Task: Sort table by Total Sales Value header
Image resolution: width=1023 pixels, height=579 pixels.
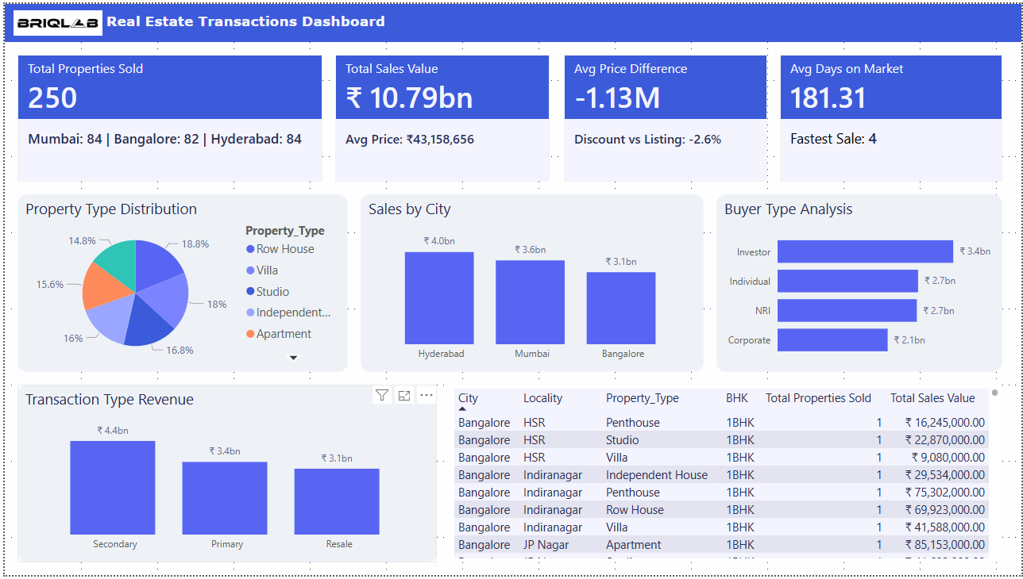Action: [x=932, y=398]
